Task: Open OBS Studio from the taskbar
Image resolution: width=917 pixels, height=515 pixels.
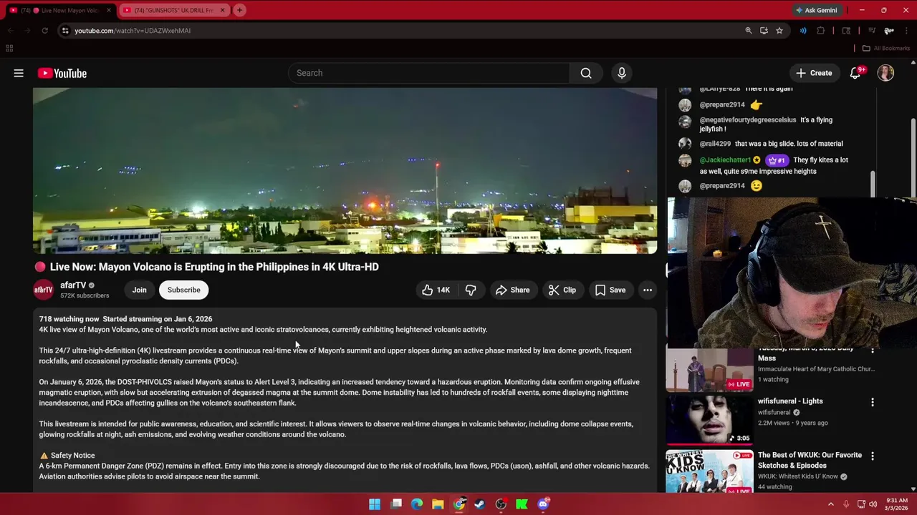Action: pyautogui.click(x=501, y=504)
